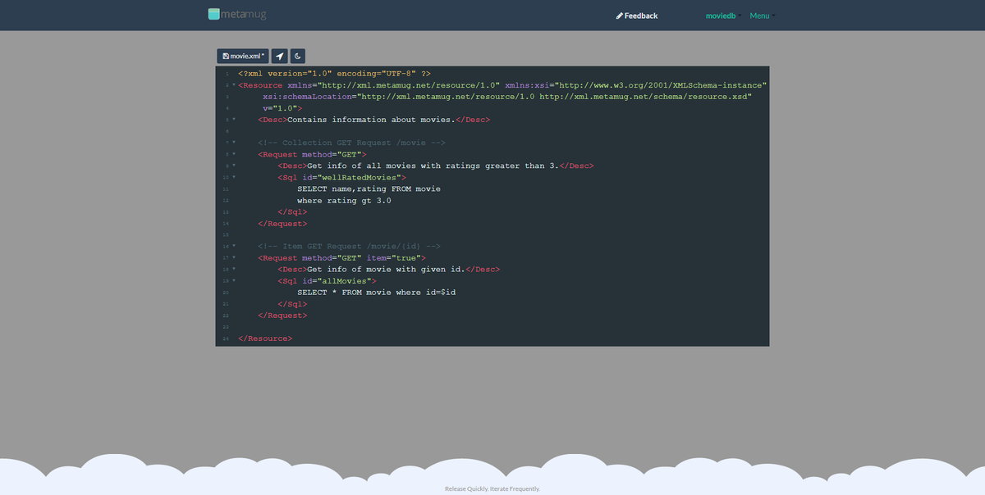
Task: Click the 'Collection GET Request /movie' comment
Action: (351, 143)
